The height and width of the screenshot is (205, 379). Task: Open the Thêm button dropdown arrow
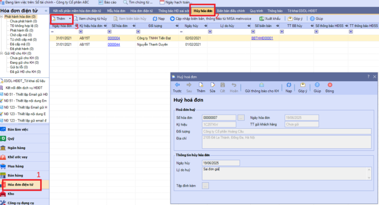pos(70,18)
